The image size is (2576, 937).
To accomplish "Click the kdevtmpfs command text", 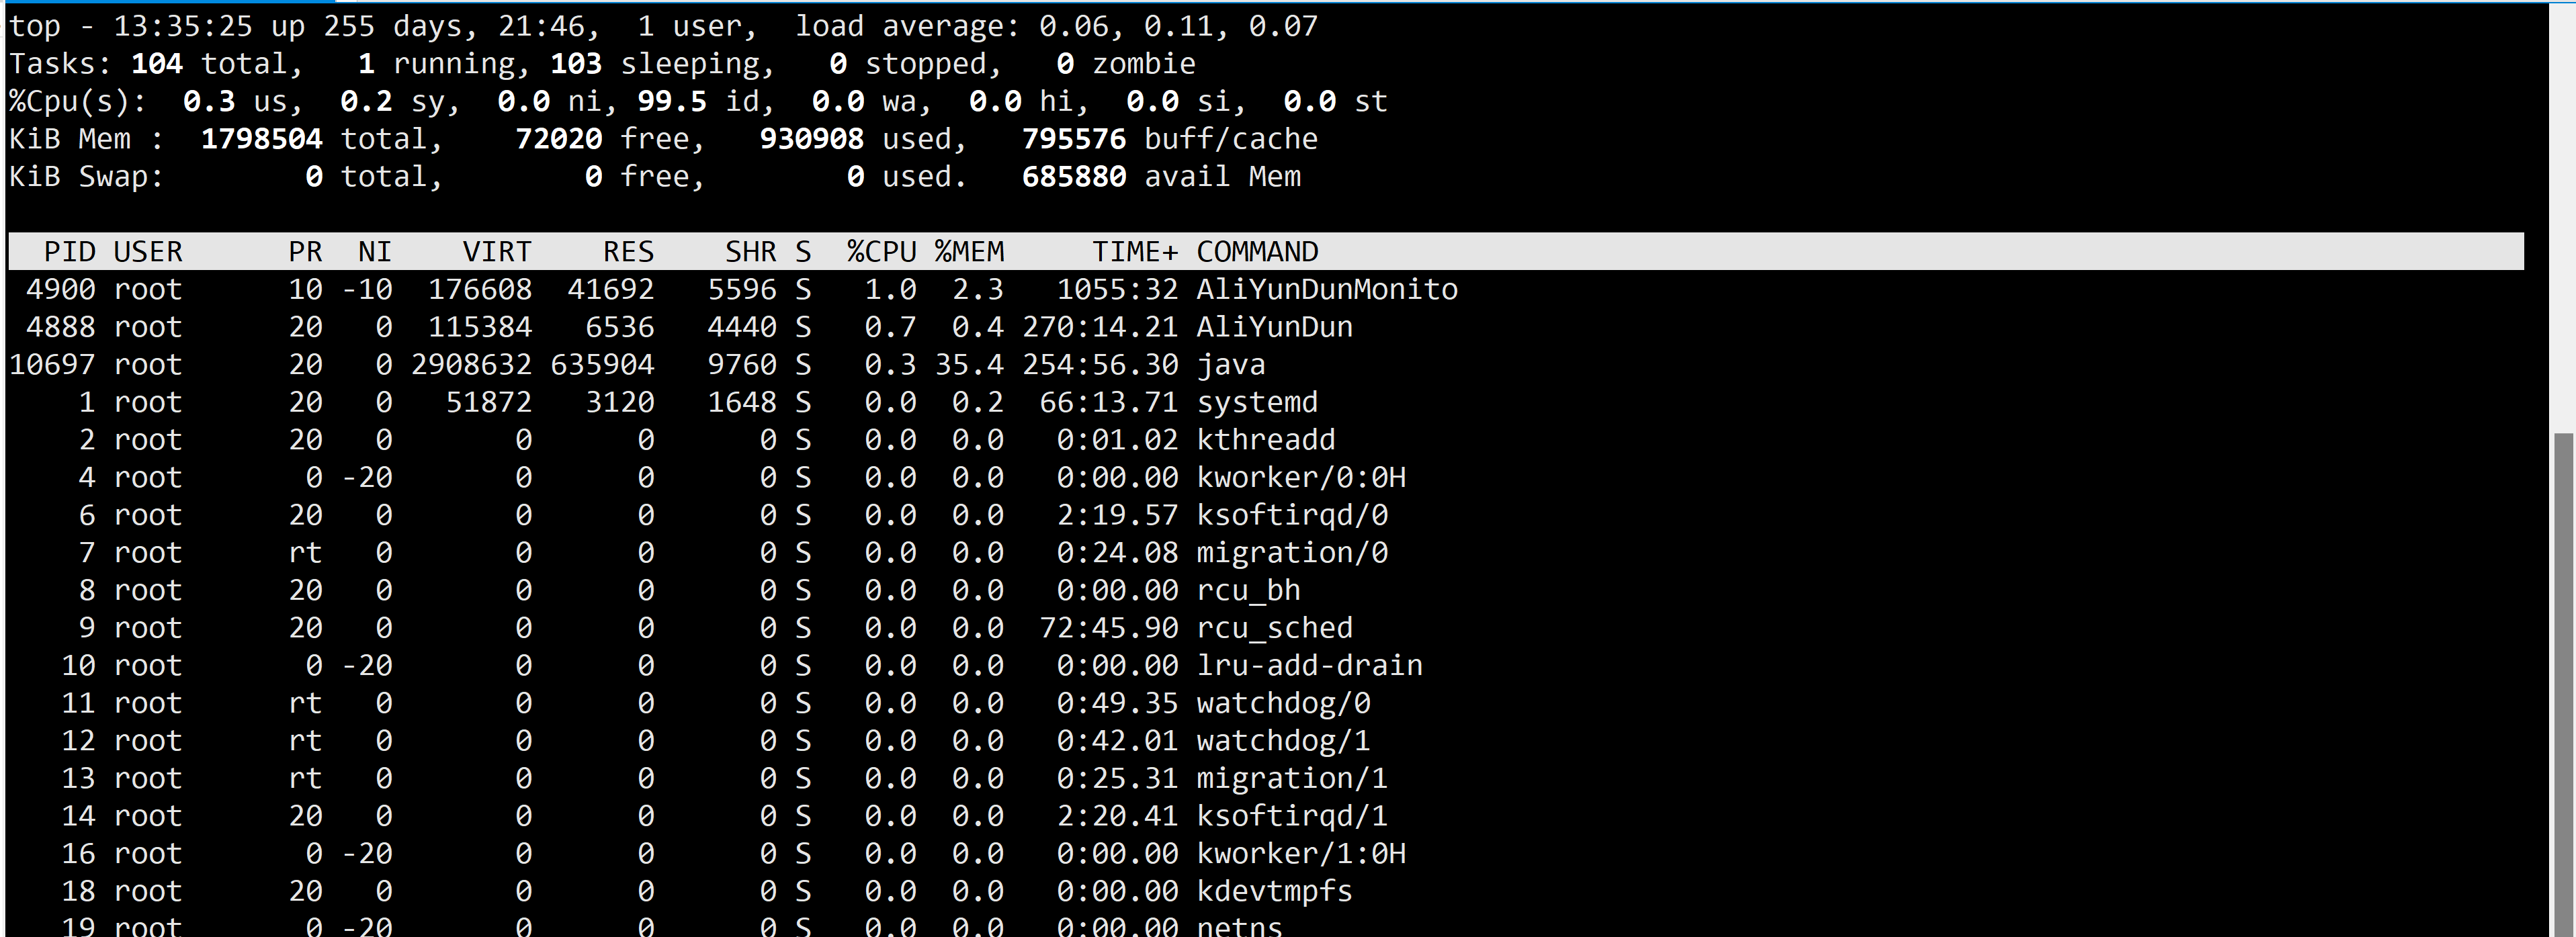I will [1274, 891].
